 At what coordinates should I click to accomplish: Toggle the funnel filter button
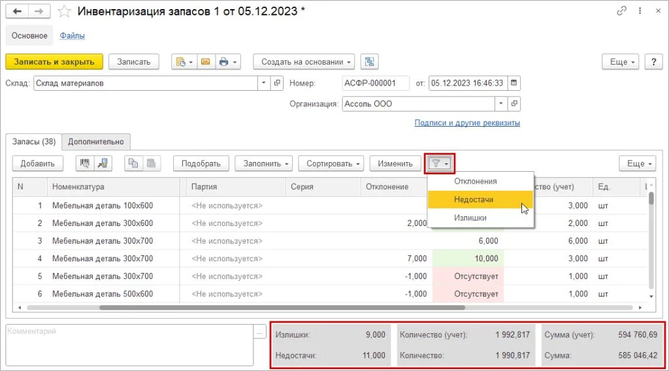point(440,163)
